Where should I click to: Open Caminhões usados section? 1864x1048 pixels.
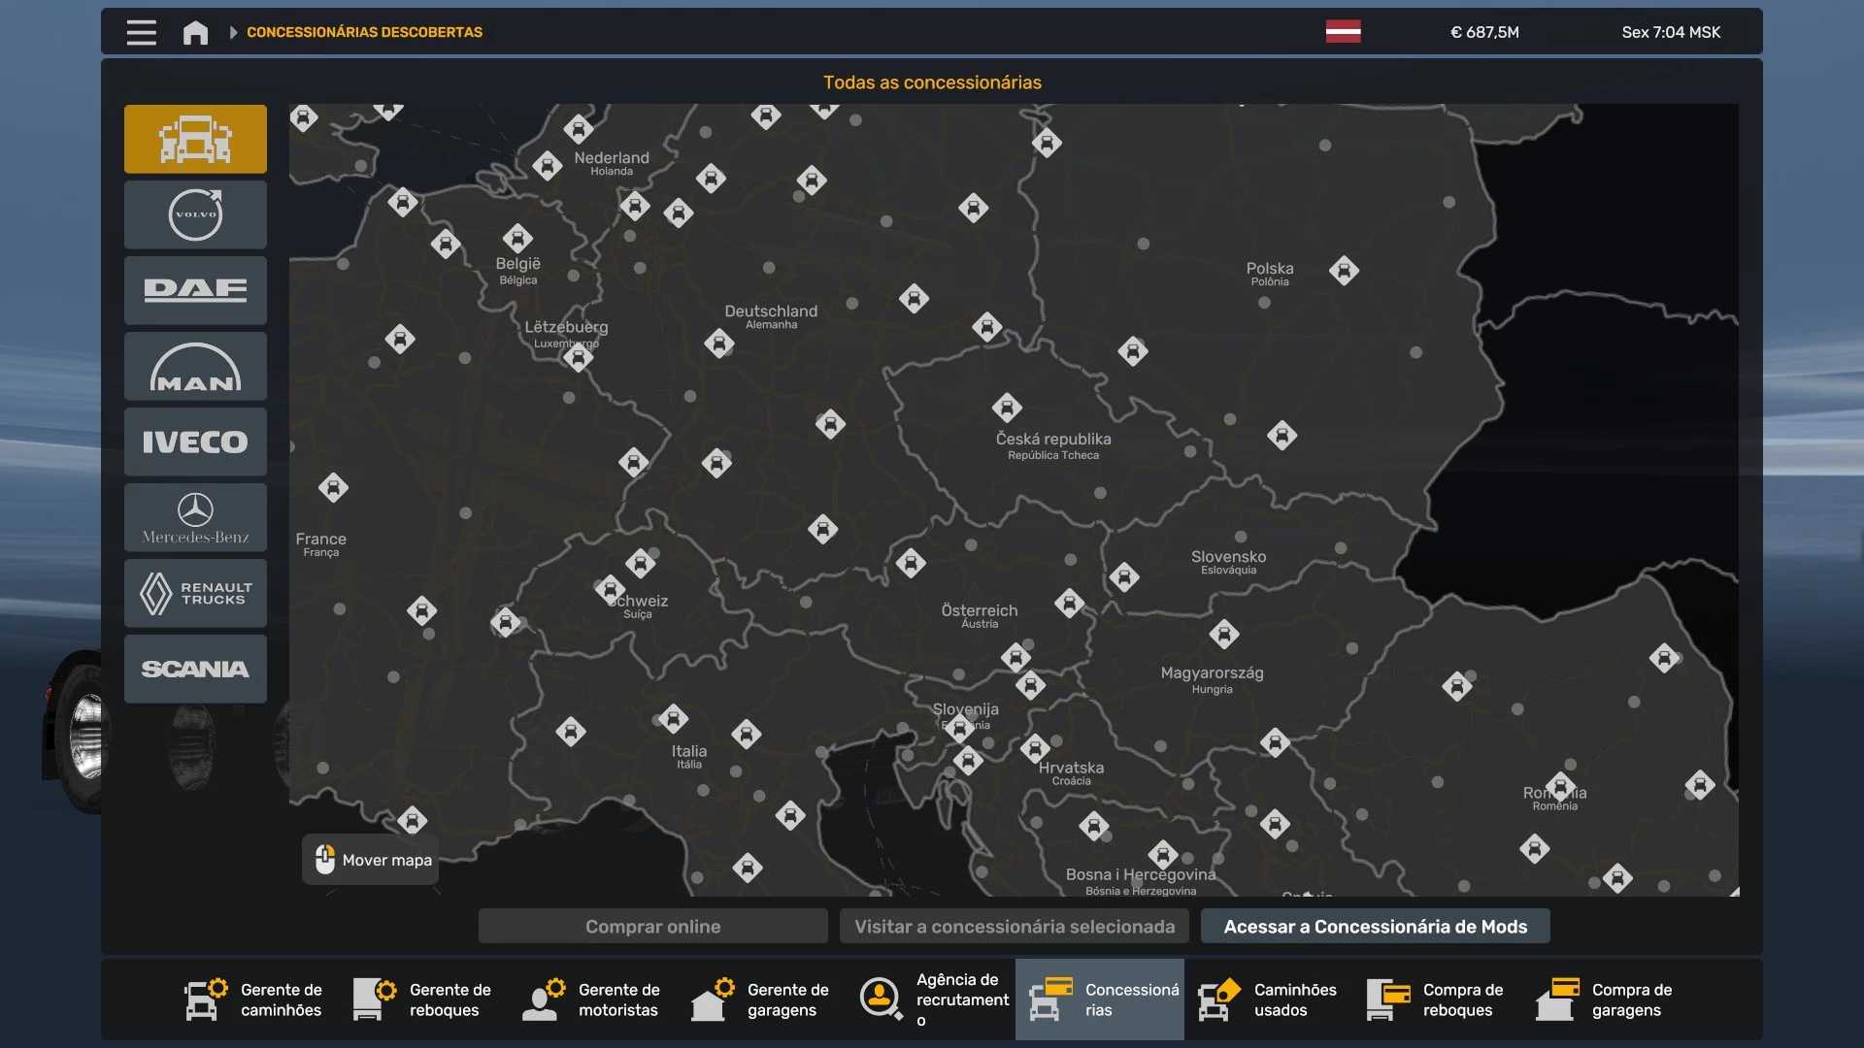(x=1268, y=999)
